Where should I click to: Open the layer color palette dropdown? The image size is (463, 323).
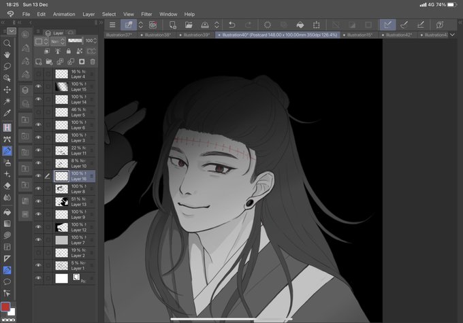(42, 41)
